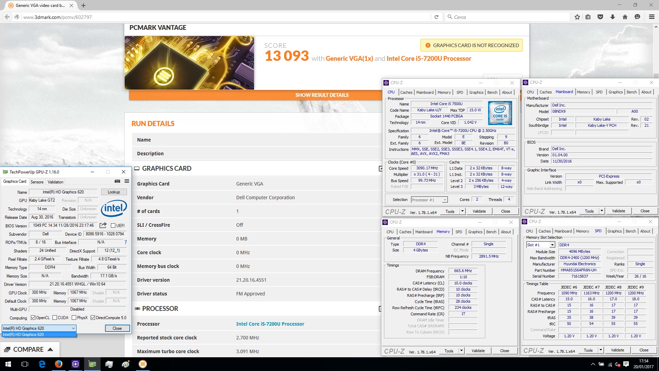Screen dimensions: 659x371
Task: Open GPU-Z taskbar icon
Action: pos(92,364)
